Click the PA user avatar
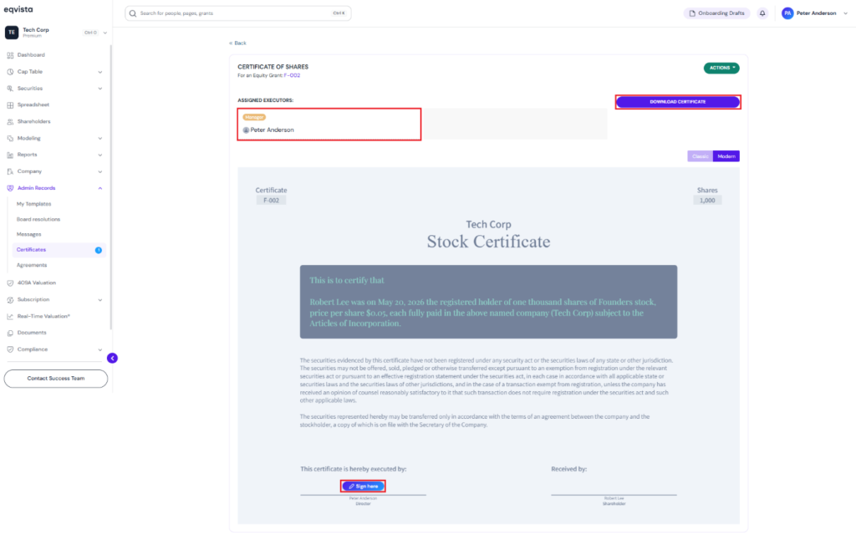Viewport: 856px width, 535px height. 787,13
